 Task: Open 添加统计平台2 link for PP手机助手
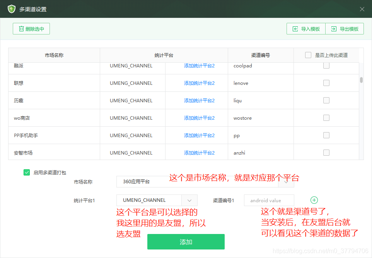(x=199, y=136)
